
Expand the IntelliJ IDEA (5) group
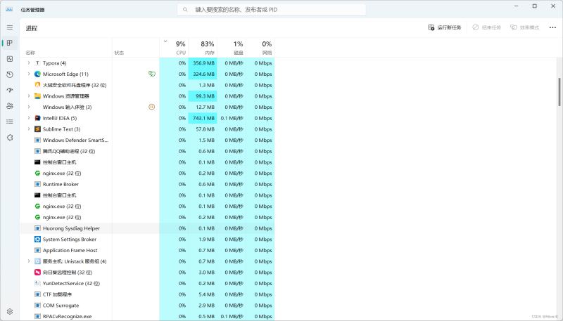point(29,118)
